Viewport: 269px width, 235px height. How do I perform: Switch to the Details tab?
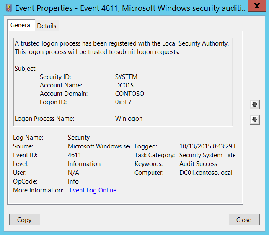(47, 26)
